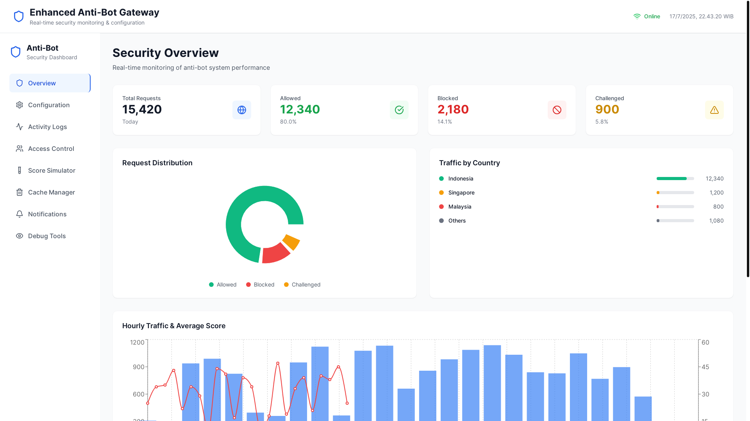Click the Anti-Bot sidebar shield logo

click(16, 52)
